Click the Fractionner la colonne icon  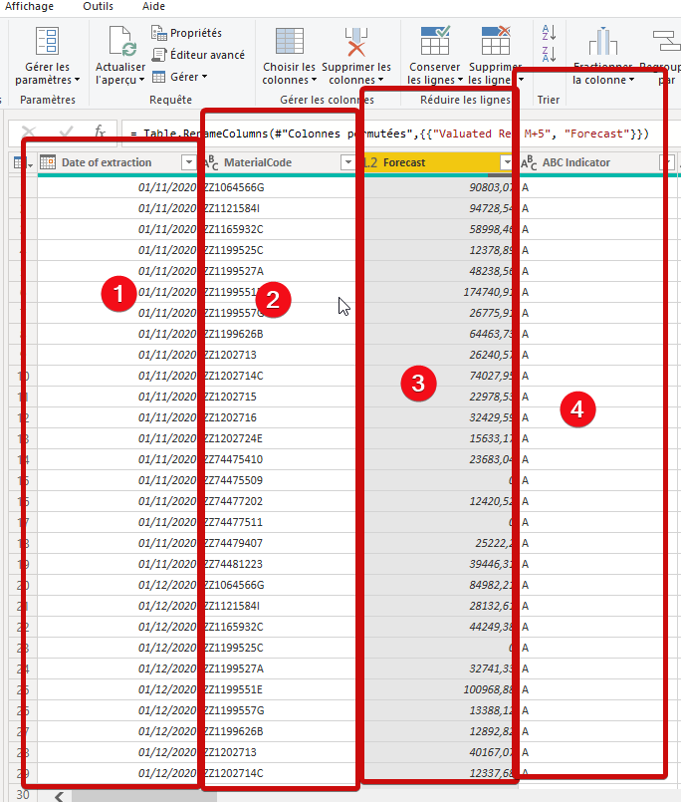pyautogui.click(x=602, y=41)
